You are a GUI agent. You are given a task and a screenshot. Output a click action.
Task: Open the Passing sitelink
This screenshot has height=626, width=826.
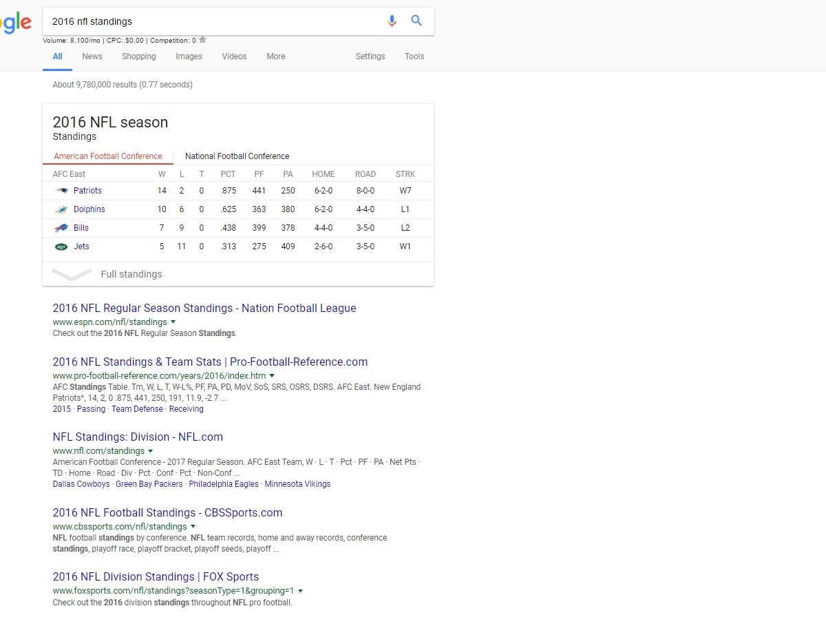coord(91,409)
